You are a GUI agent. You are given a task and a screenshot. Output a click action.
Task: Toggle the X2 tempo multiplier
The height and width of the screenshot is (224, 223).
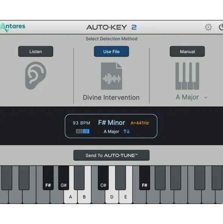coord(79,131)
